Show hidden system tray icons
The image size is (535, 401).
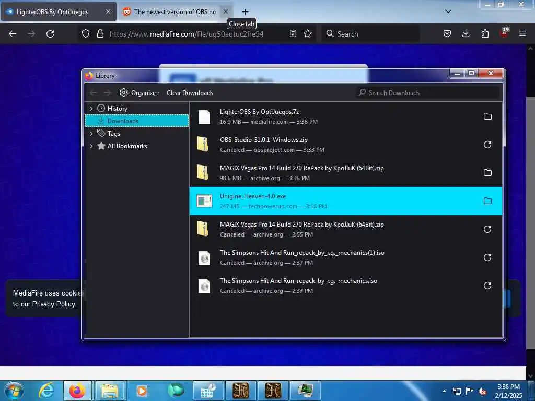[444, 392]
